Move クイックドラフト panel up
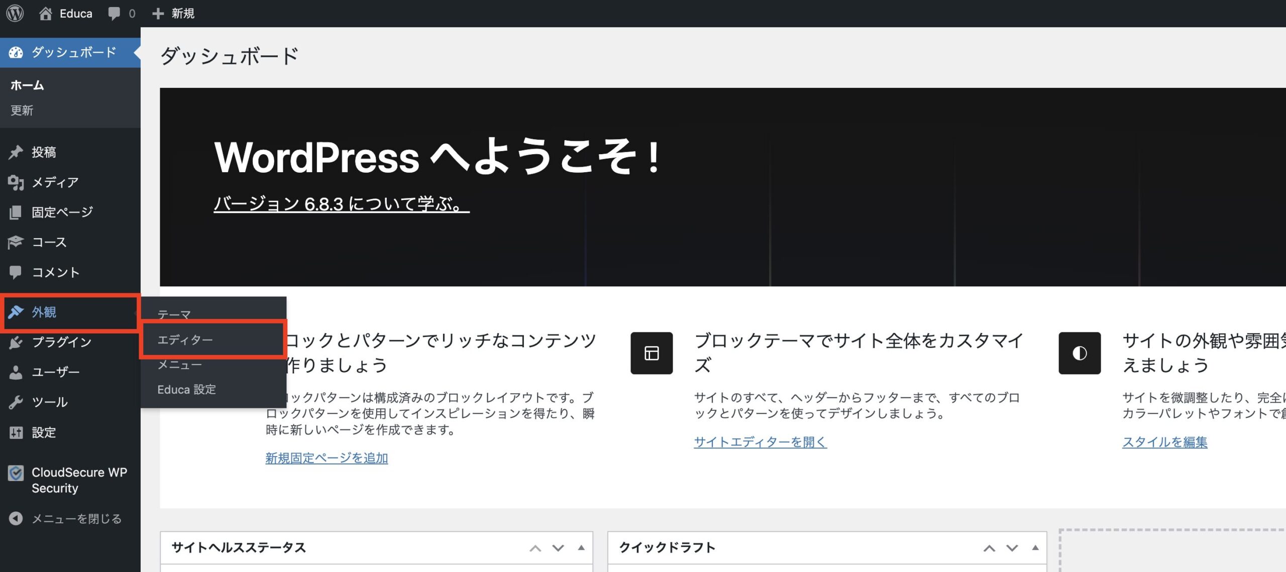Viewport: 1286px width, 572px height. point(989,548)
